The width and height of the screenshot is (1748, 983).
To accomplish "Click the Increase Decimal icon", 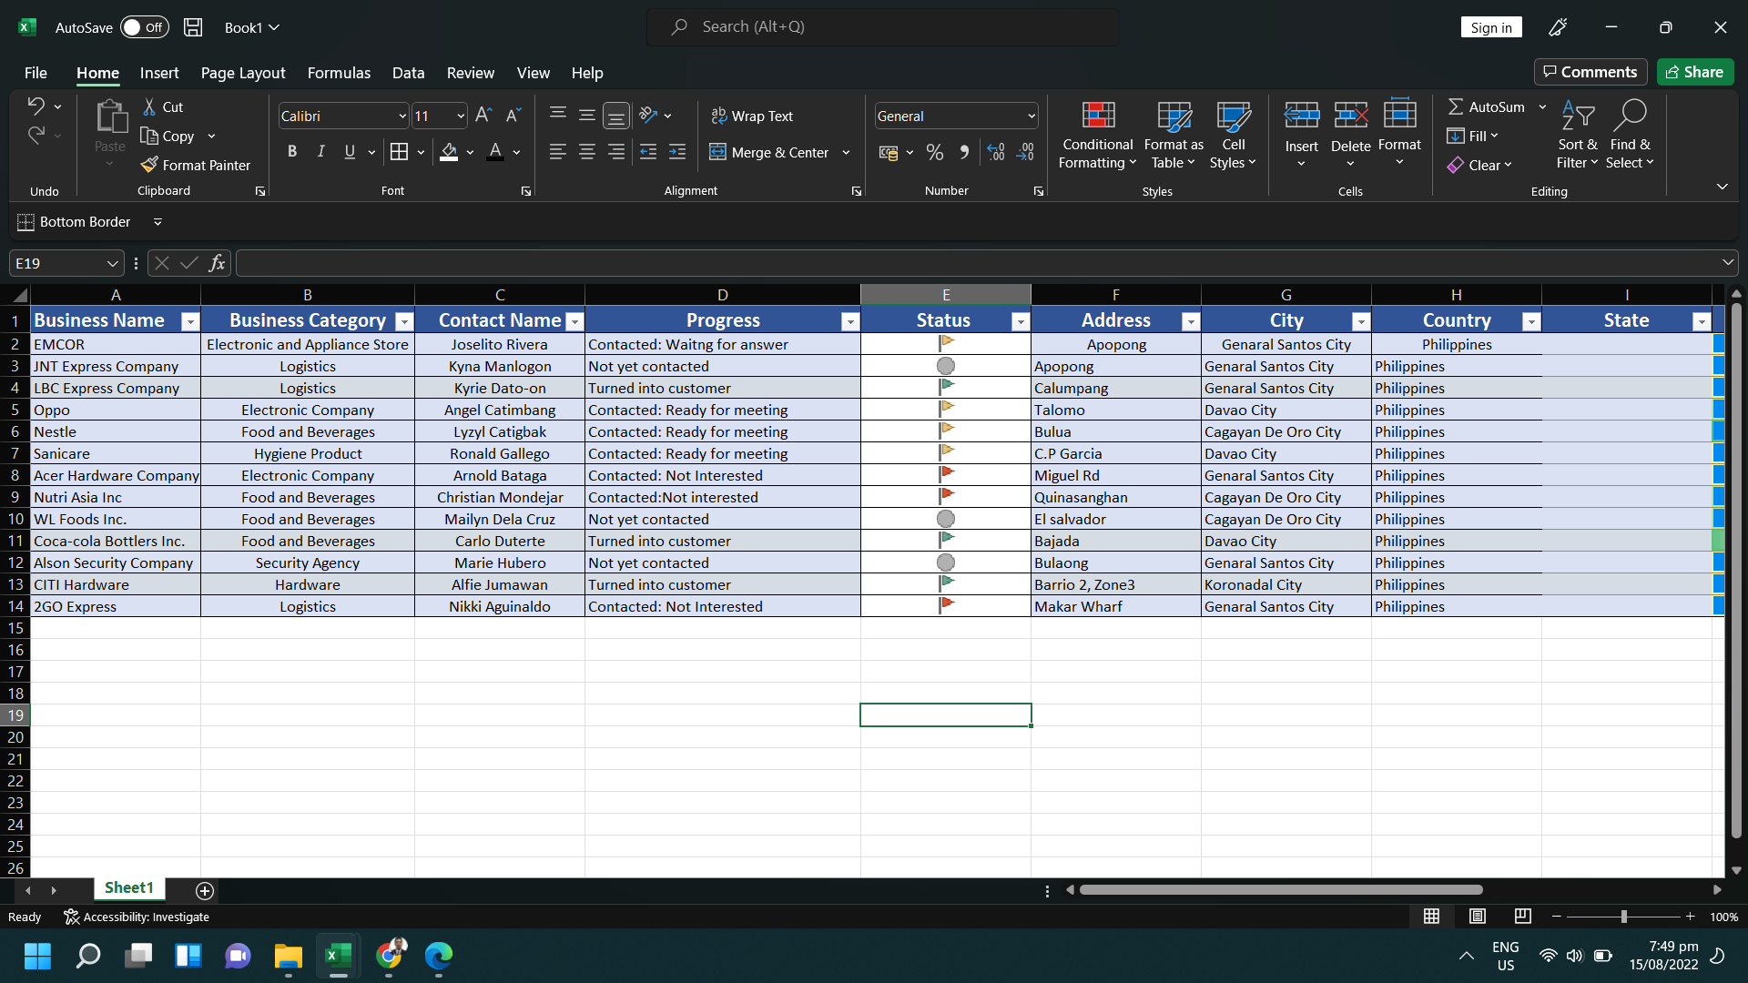I will coord(996,152).
